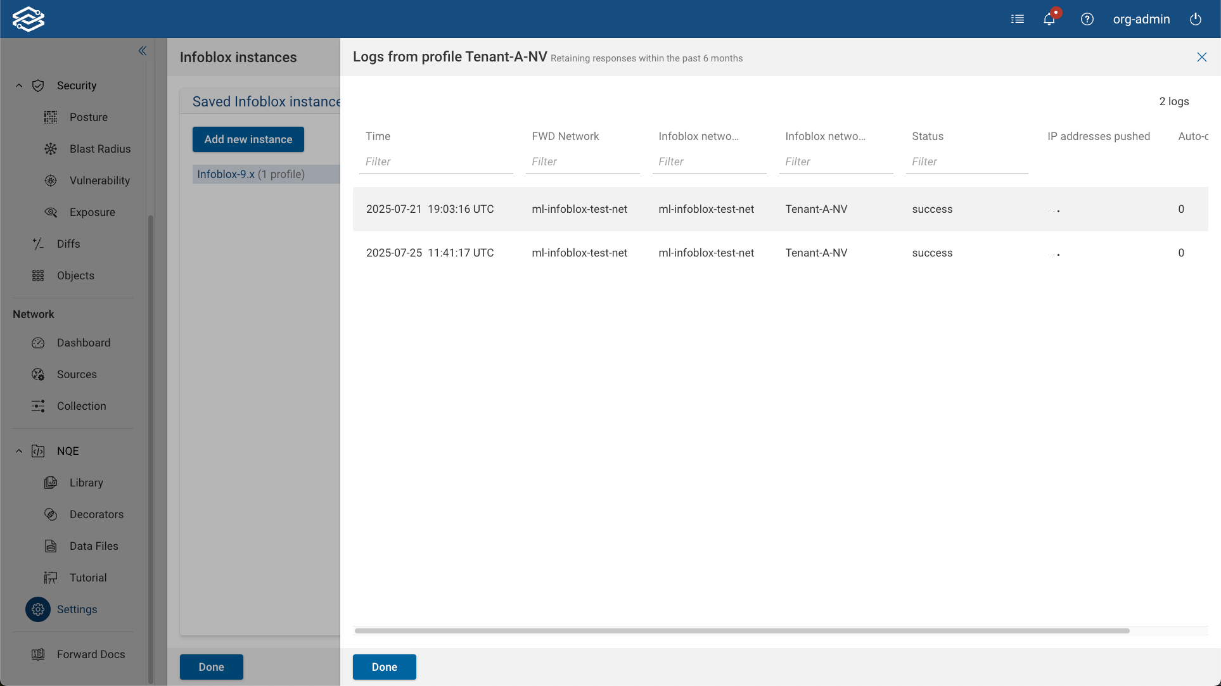This screenshot has width=1221, height=686.
Task: Click the Time column filter field
Action: click(x=436, y=162)
